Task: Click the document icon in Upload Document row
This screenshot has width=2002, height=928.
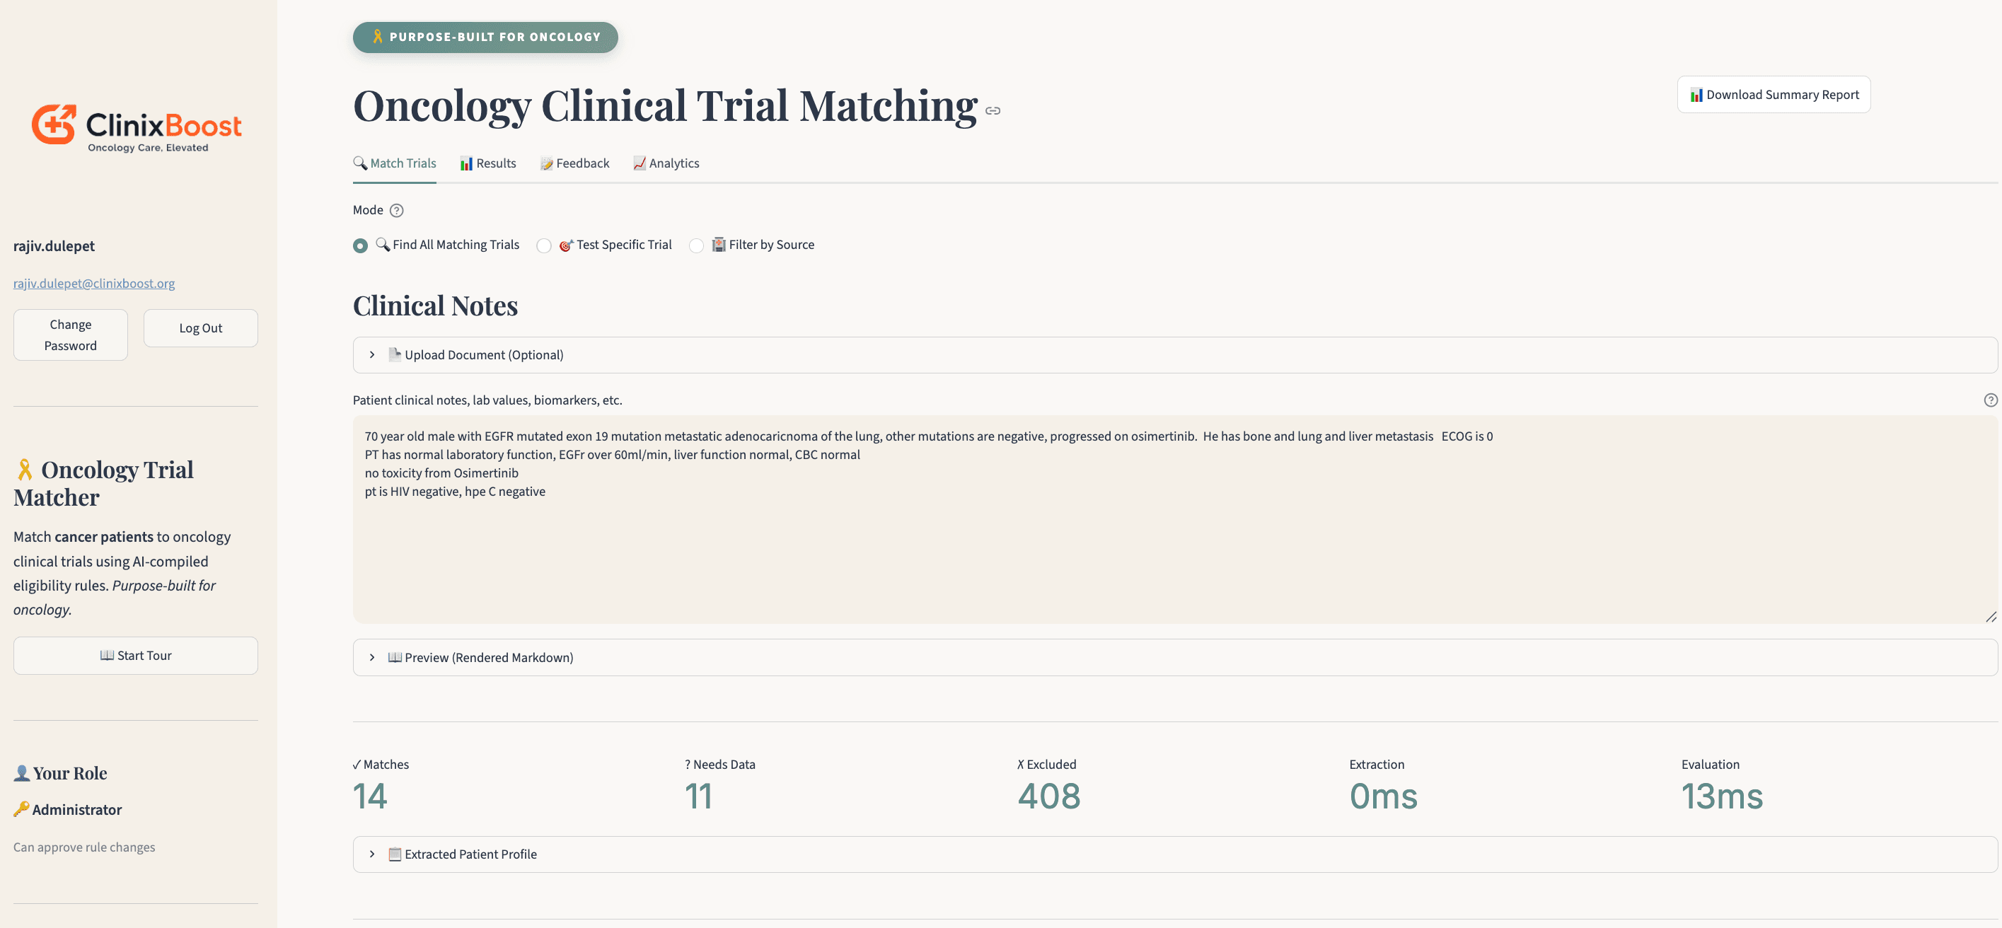Action: [395, 354]
